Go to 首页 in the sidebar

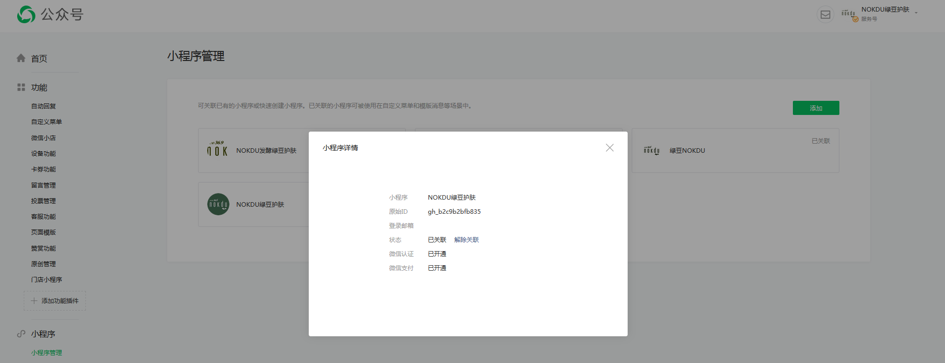[39, 58]
